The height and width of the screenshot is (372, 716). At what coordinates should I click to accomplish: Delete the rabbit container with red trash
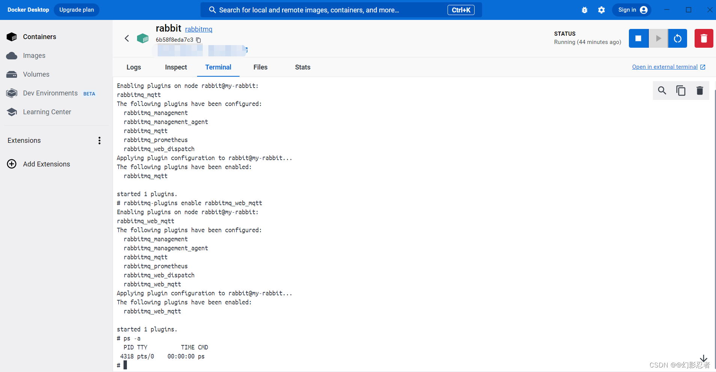tap(704, 38)
